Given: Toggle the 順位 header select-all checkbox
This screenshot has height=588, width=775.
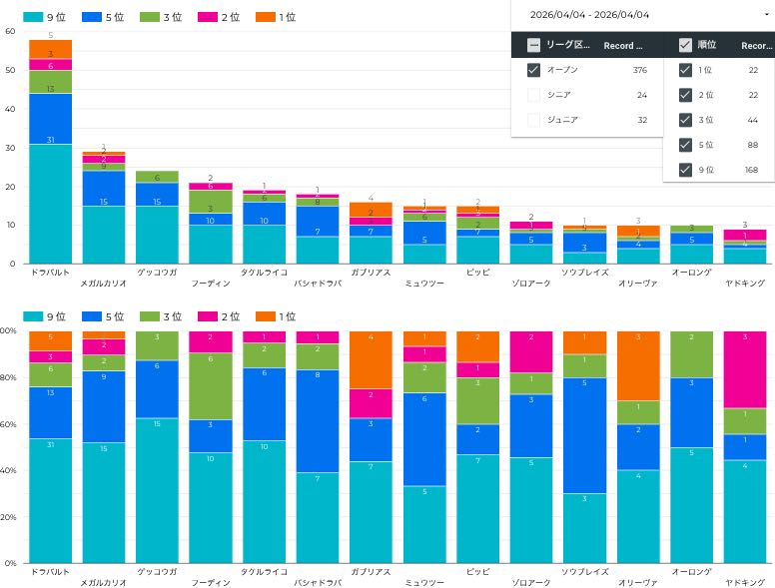Looking at the screenshot, I should pyautogui.click(x=685, y=45).
